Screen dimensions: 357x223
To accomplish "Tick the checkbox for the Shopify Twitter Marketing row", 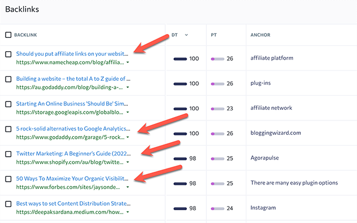I will pos(8,154).
